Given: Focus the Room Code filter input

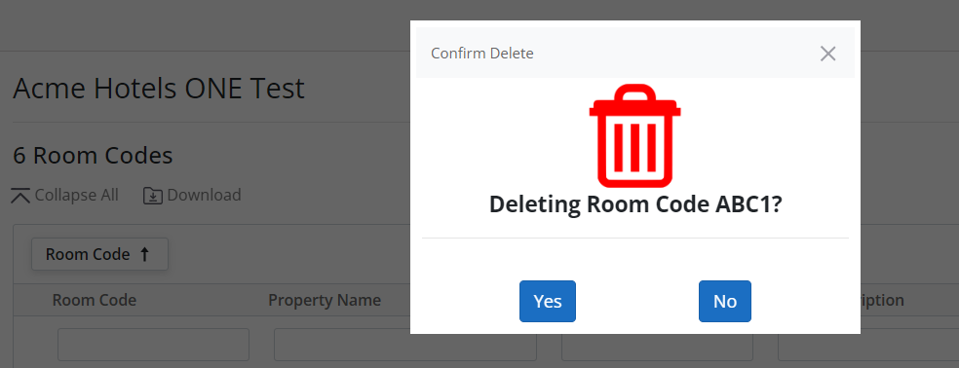Looking at the screenshot, I should [x=154, y=345].
